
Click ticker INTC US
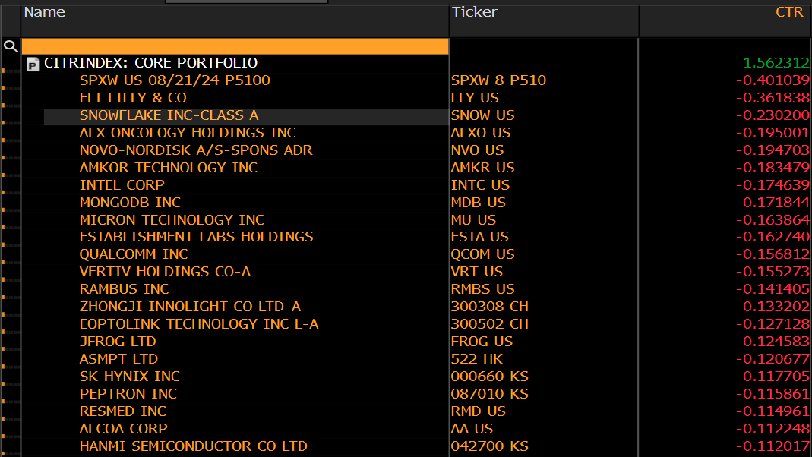(480, 184)
